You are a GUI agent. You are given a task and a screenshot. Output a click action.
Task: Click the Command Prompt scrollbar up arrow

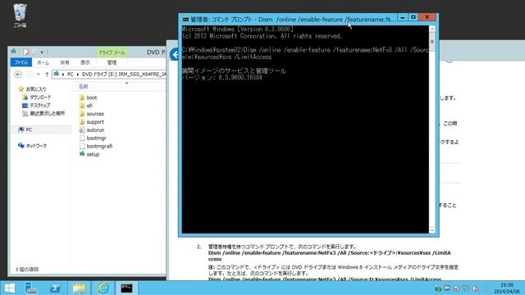pyautogui.click(x=432, y=29)
